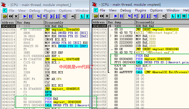Select JMP vmptest_.0044A580 instruction row
Viewport: 189px width, 109px height.
[45, 30]
